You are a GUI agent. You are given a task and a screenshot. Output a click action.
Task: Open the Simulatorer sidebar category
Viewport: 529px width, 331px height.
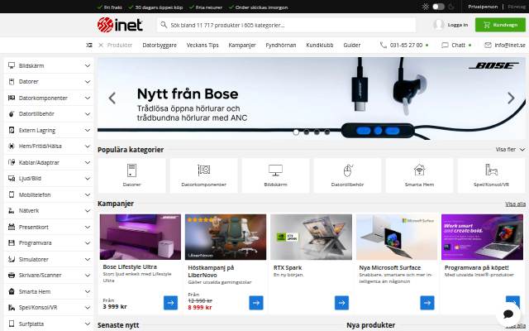click(x=50, y=259)
